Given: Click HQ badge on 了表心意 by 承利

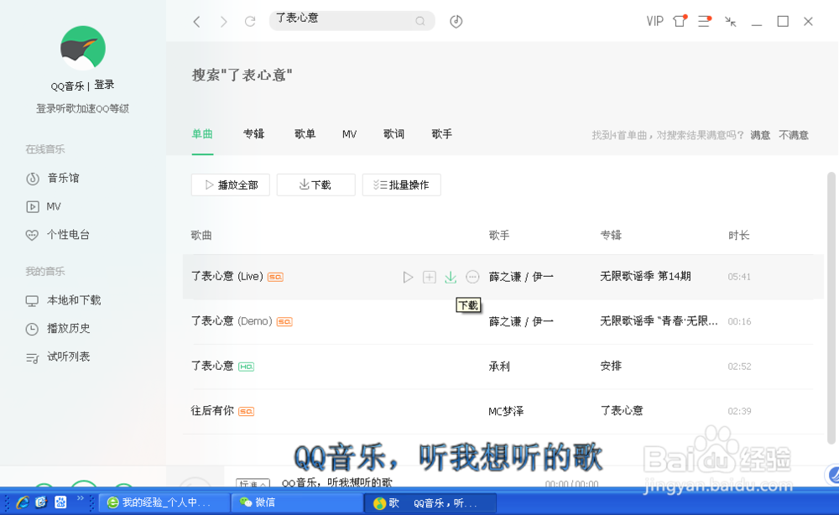Looking at the screenshot, I should pos(246,367).
